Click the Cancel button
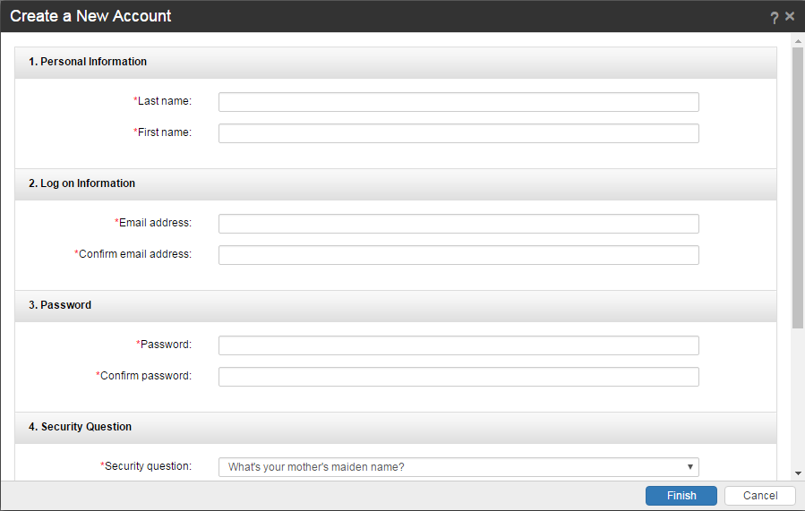805x511 pixels. click(x=759, y=496)
